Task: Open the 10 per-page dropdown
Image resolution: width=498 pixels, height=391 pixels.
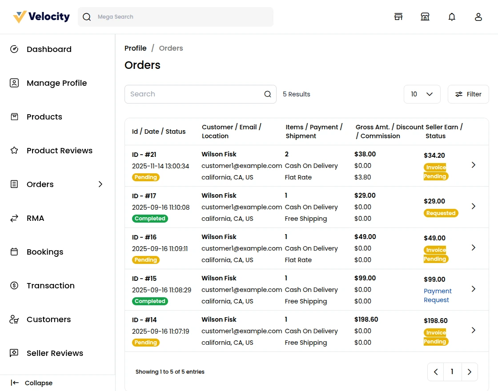Action: [422, 94]
